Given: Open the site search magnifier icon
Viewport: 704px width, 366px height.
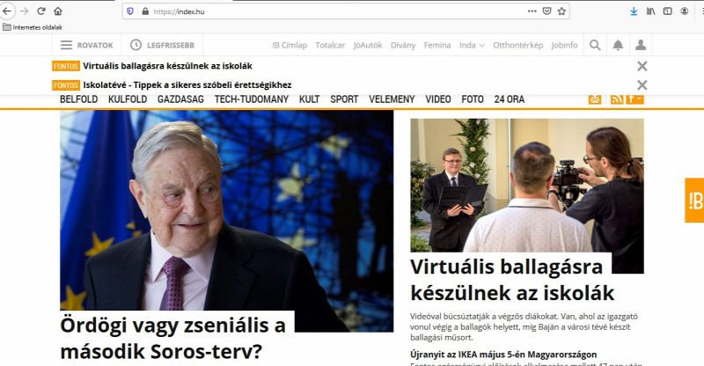Looking at the screenshot, I should pyautogui.click(x=595, y=45).
